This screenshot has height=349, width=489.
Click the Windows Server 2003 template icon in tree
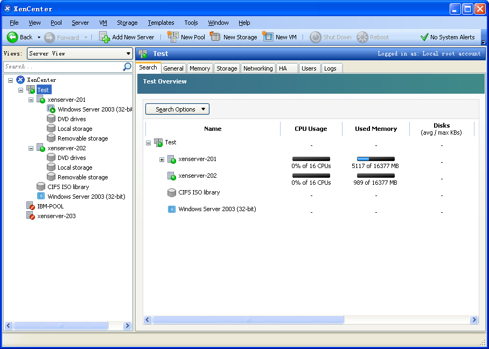point(41,196)
